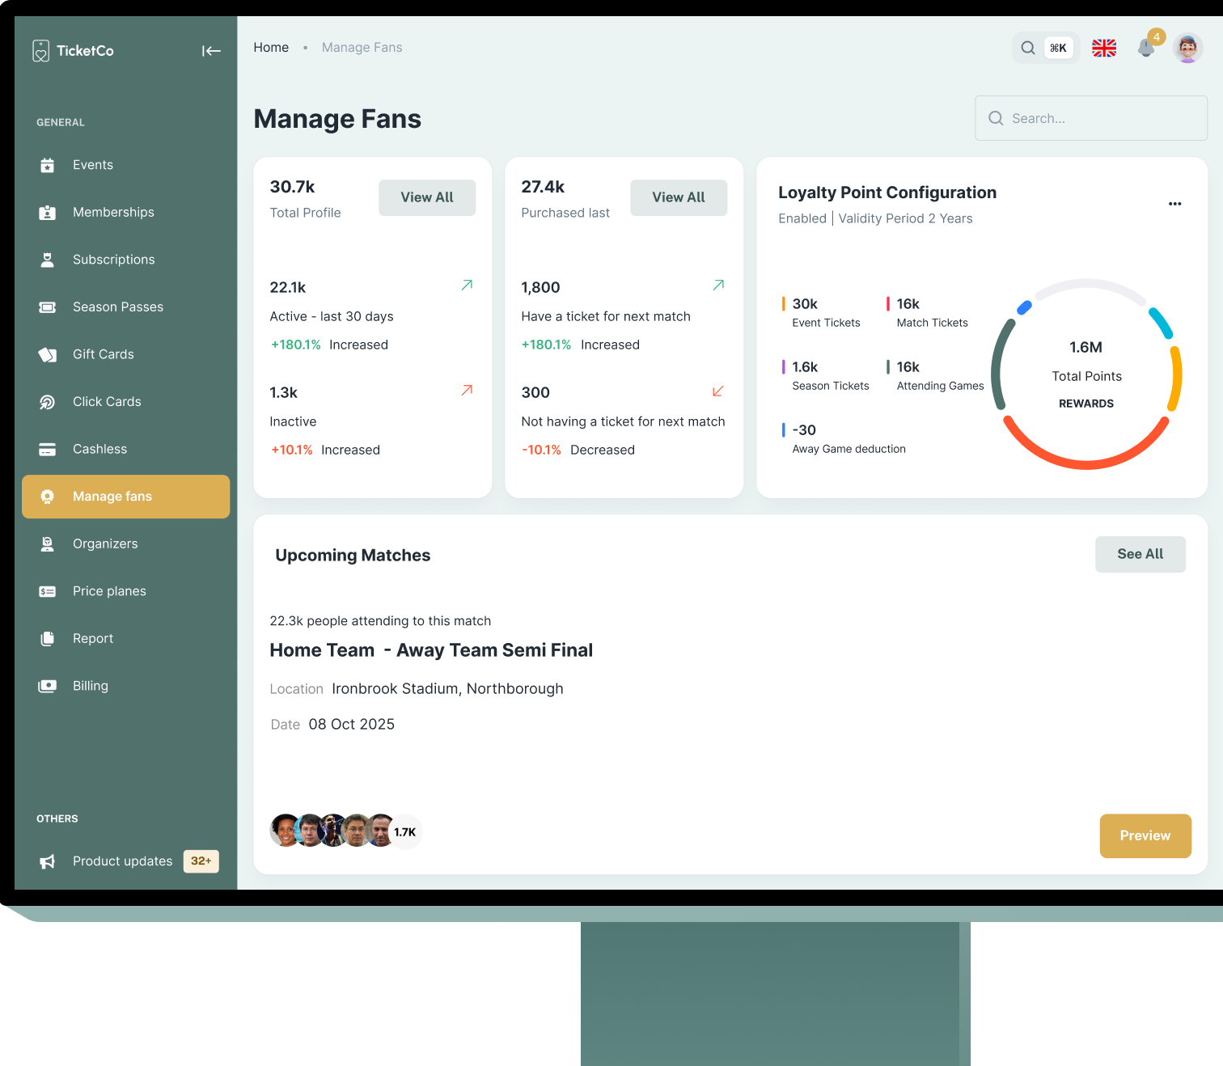The image size is (1223, 1066).
Task: Focus the Manage Fans search field
Action: pos(1090,118)
